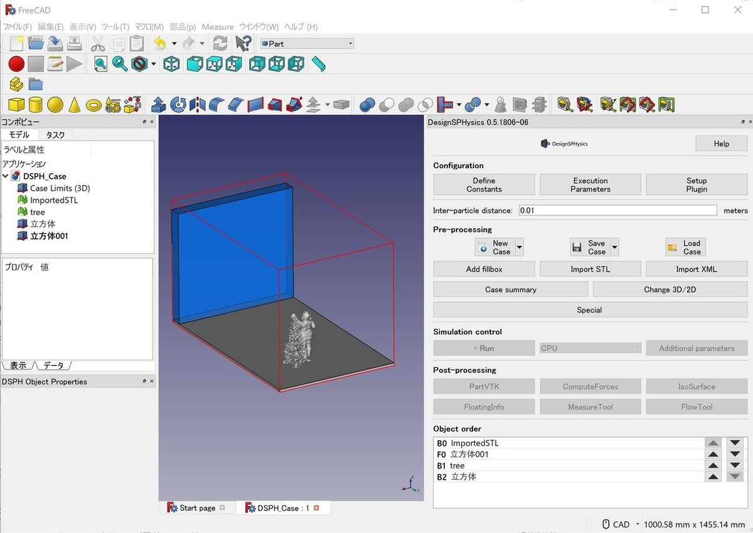The image size is (753, 533).
Task: Open the ファイル(F) menu
Action: point(18,27)
